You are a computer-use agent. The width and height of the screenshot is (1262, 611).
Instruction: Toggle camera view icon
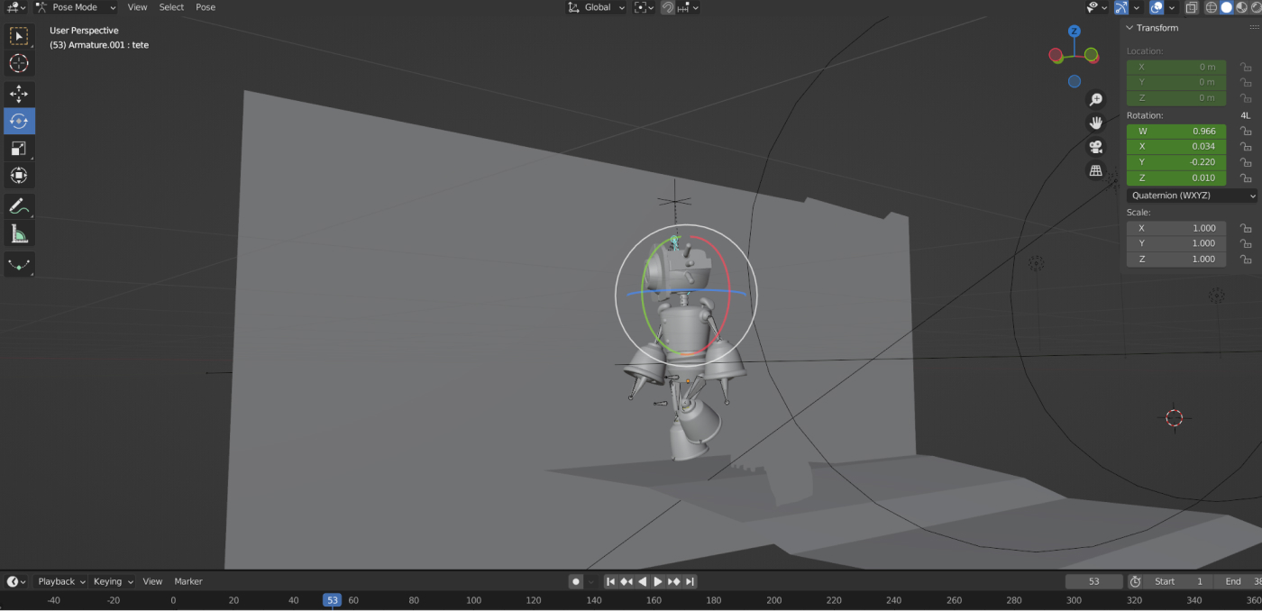pyautogui.click(x=1096, y=146)
